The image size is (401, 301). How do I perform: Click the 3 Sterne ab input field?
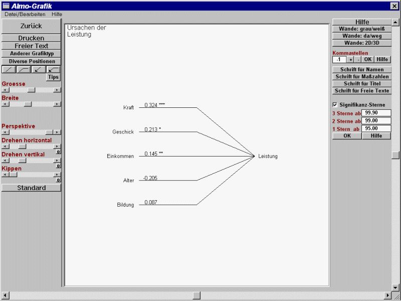376,113
